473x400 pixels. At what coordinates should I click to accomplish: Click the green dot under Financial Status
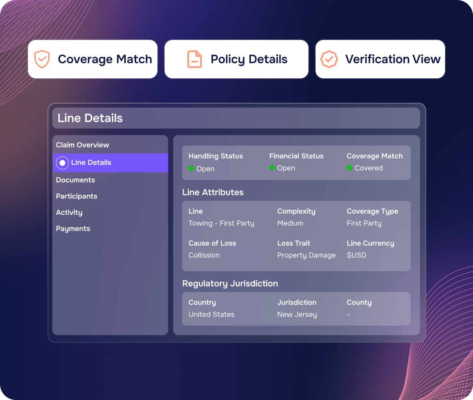(x=272, y=168)
